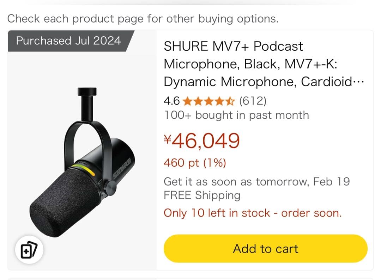Click the 4.6 rating score

171,101
